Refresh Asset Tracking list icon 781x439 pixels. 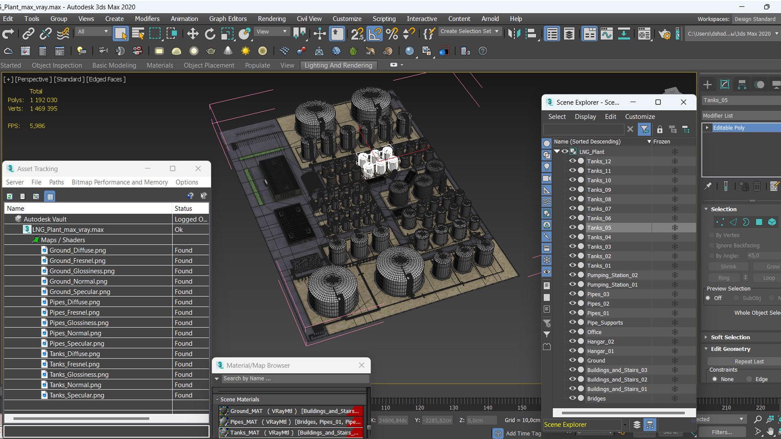pyautogui.click(x=10, y=196)
